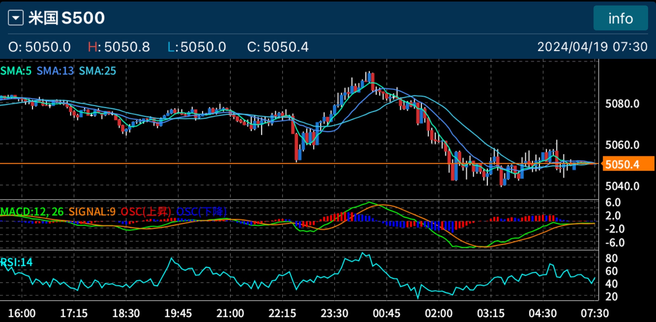Select the 米国S500 symbol title

67,18
